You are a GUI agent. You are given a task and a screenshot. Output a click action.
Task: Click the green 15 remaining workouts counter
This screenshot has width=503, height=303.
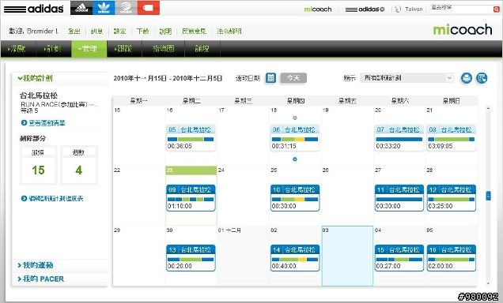38,170
